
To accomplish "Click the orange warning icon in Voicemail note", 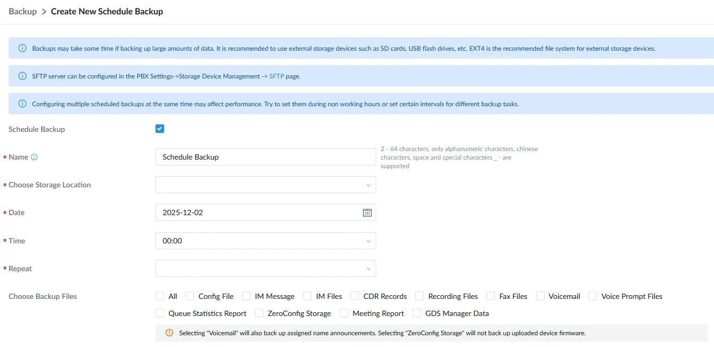I will (x=169, y=333).
